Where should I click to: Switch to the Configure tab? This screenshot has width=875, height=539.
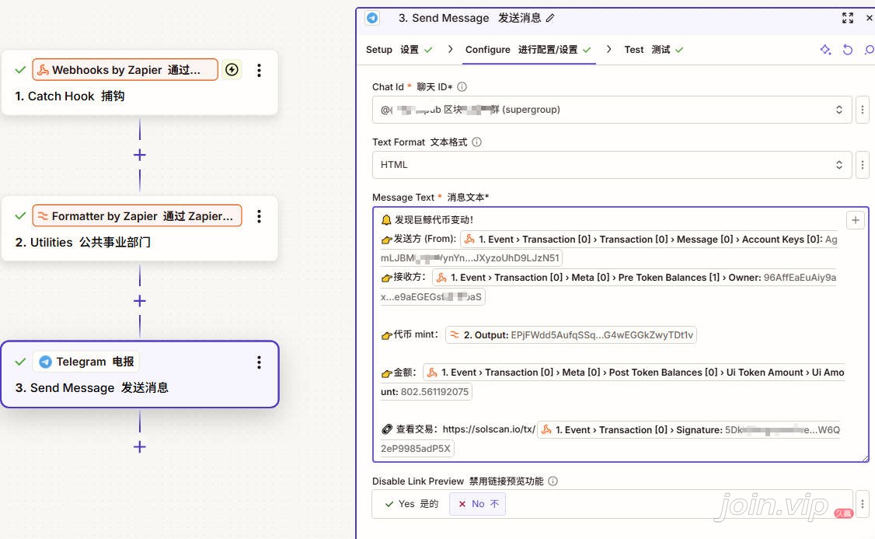coord(528,50)
